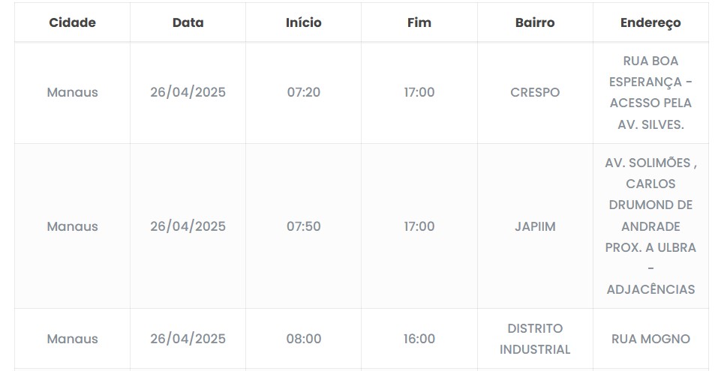Screen dimensions: 718x371
Task: Select the DISTRITO INDUSTRIAL cell
Action: pyautogui.click(x=535, y=339)
